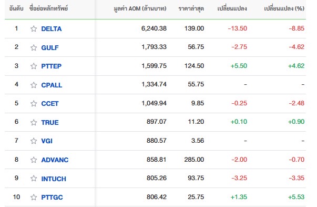Screen dimensions: 317x207
Task: Click the star beside INTUCH
Action: [x=34, y=179]
